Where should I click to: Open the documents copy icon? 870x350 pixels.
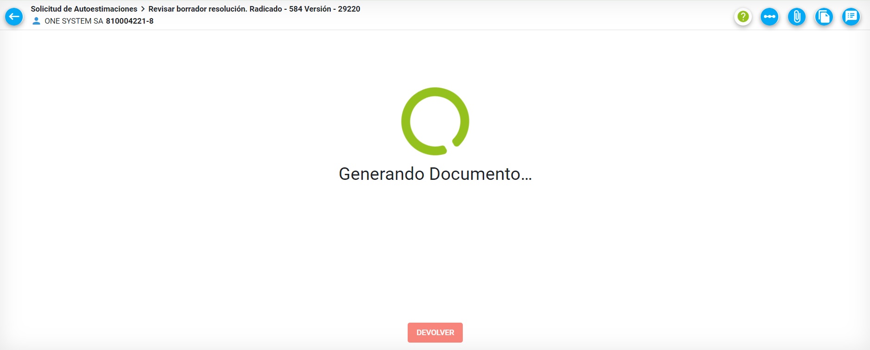pyautogui.click(x=824, y=17)
